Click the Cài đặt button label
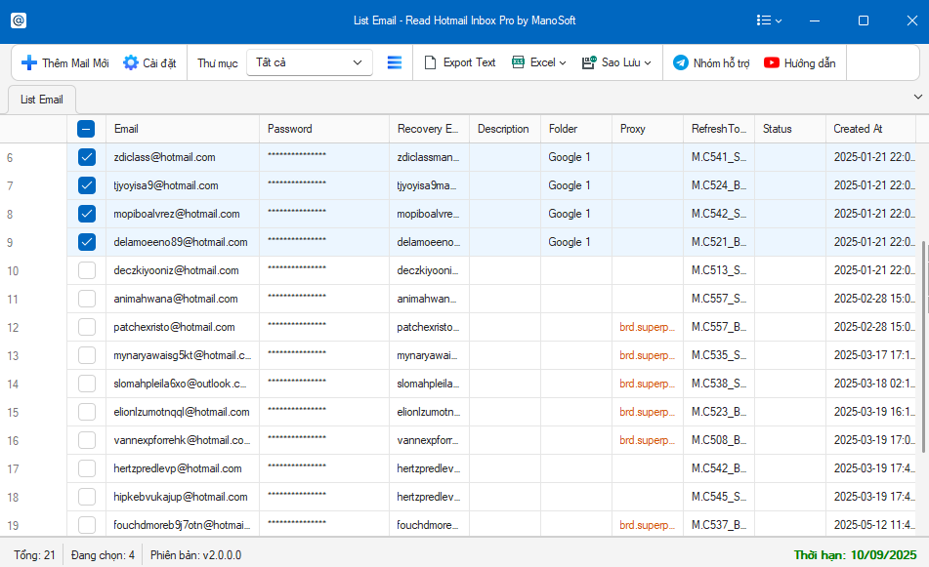The height and width of the screenshot is (567, 929). [x=159, y=63]
